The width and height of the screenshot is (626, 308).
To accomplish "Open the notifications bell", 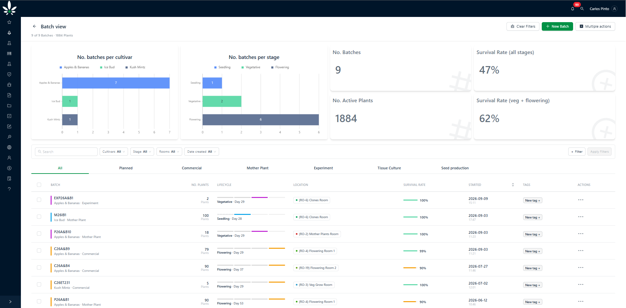I will [x=572, y=9].
